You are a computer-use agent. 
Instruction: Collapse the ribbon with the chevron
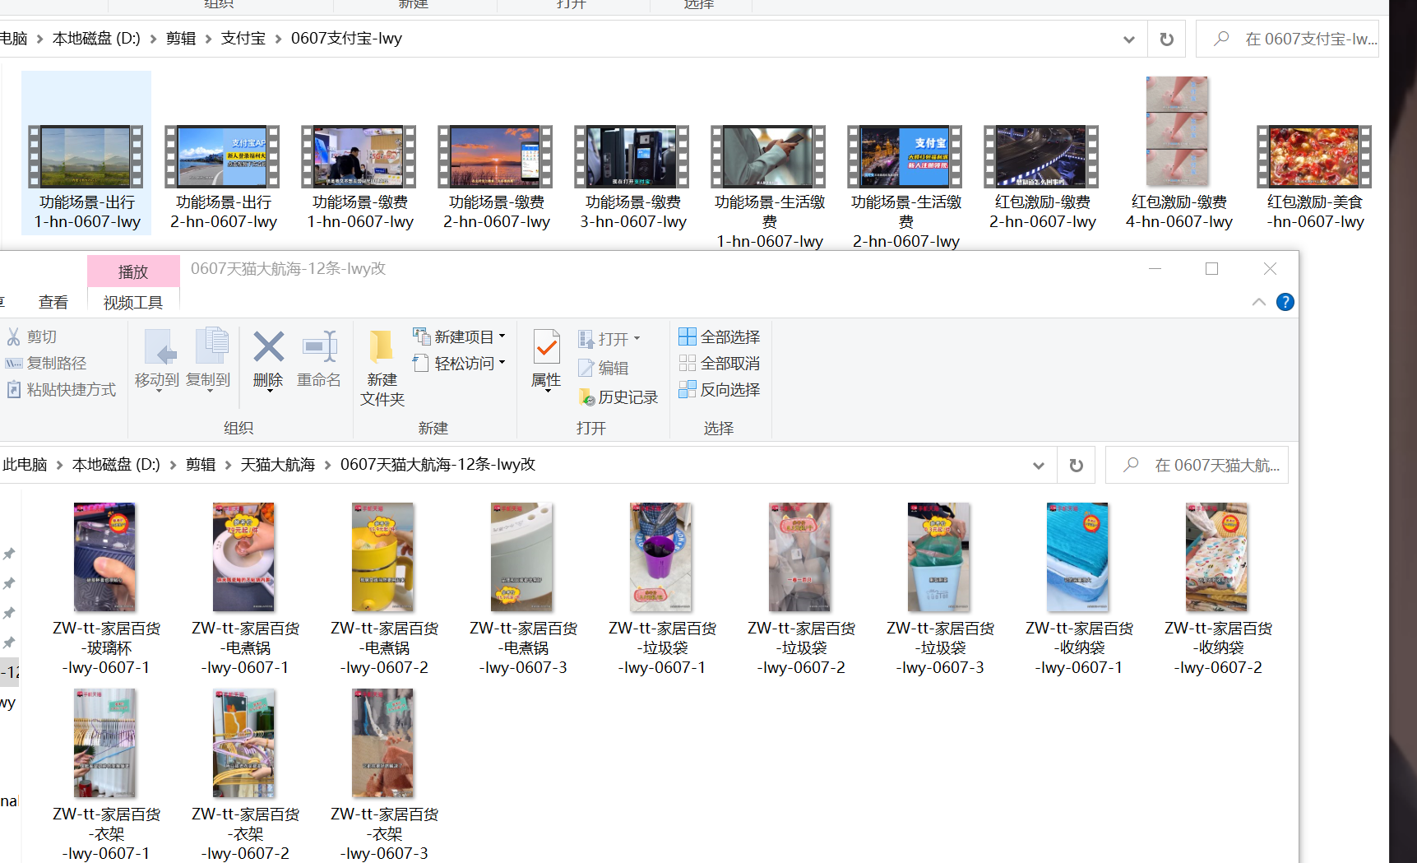(x=1258, y=302)
